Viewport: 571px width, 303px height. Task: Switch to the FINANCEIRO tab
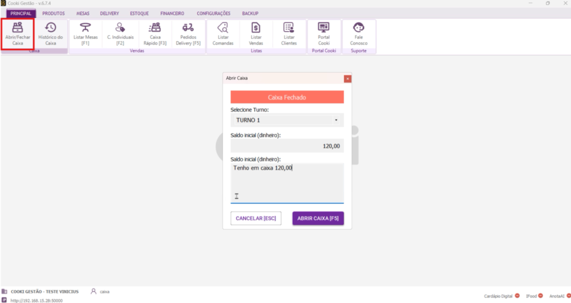(x=172, y=13)
